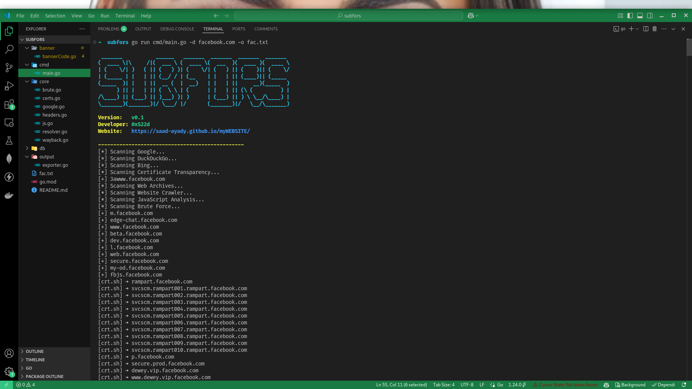The image size is (692, 389).
Task: Click Tab Size: 4 in status bar
Action: pyautogui.click(x=444, y=385)
